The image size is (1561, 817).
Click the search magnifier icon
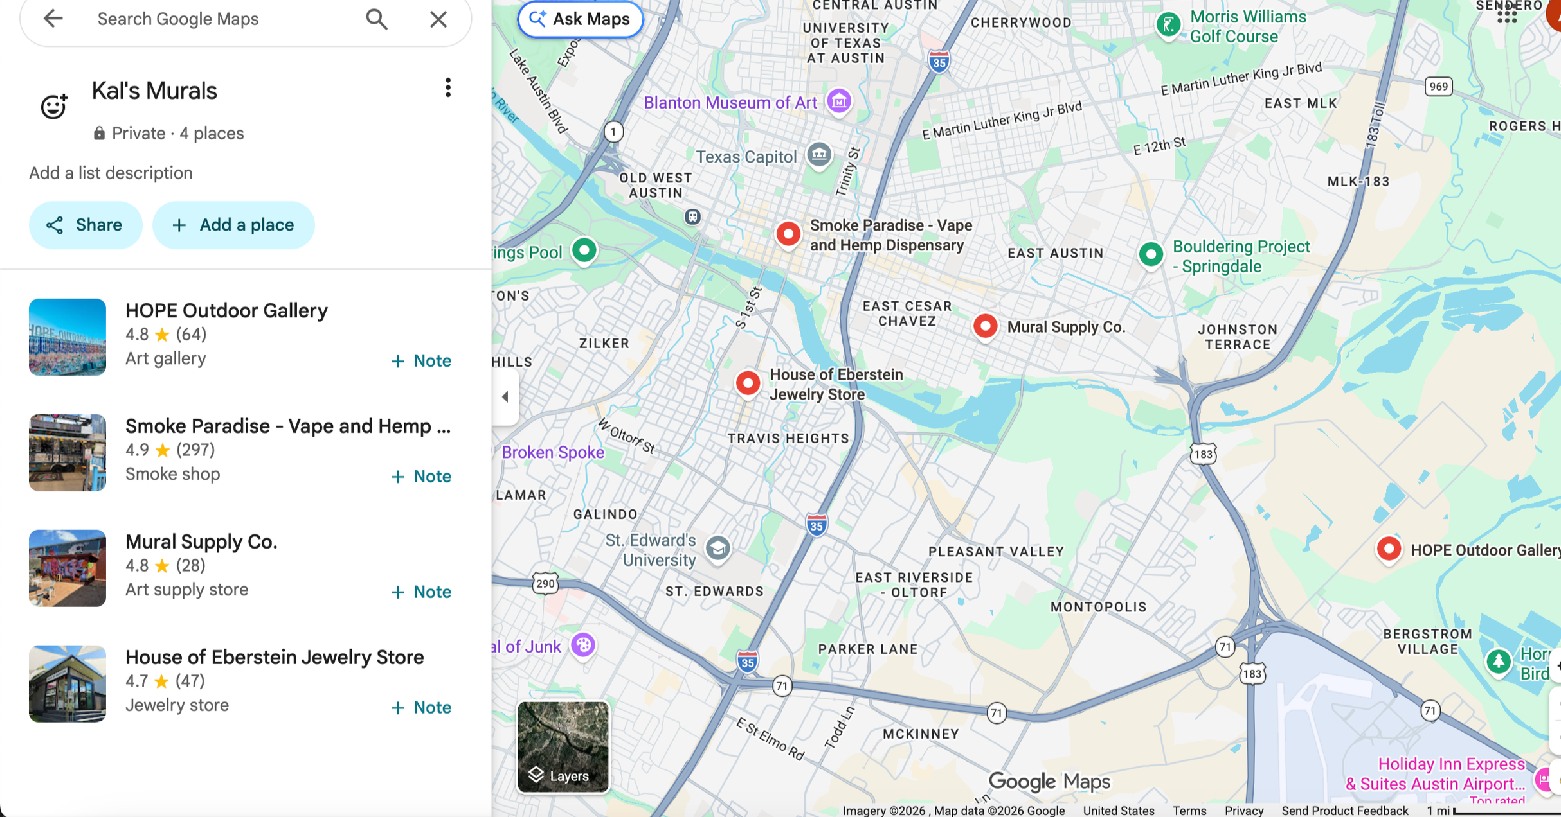point(377,19)
